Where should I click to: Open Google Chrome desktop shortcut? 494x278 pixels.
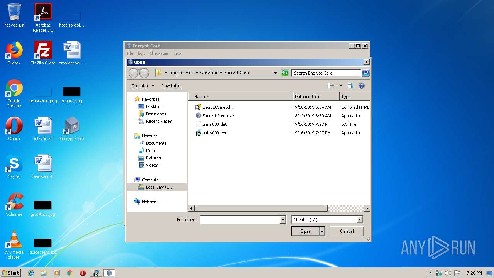point(14,93)
